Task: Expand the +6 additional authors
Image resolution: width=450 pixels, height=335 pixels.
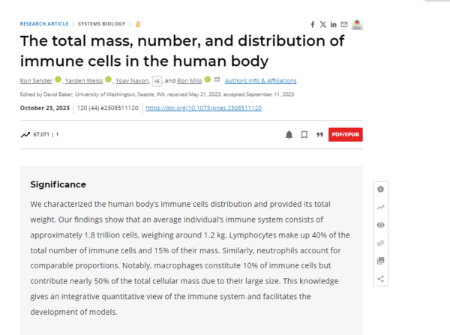Action: [157, 81]
